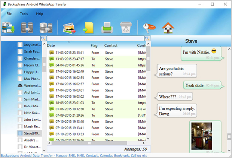Select contact Rahul Ma... in list
This screenshot has width=232, height=158.
[x=29, y=106]
